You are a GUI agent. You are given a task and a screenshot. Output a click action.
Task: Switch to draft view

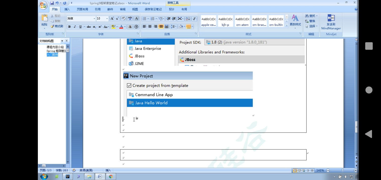pos(312,170)
